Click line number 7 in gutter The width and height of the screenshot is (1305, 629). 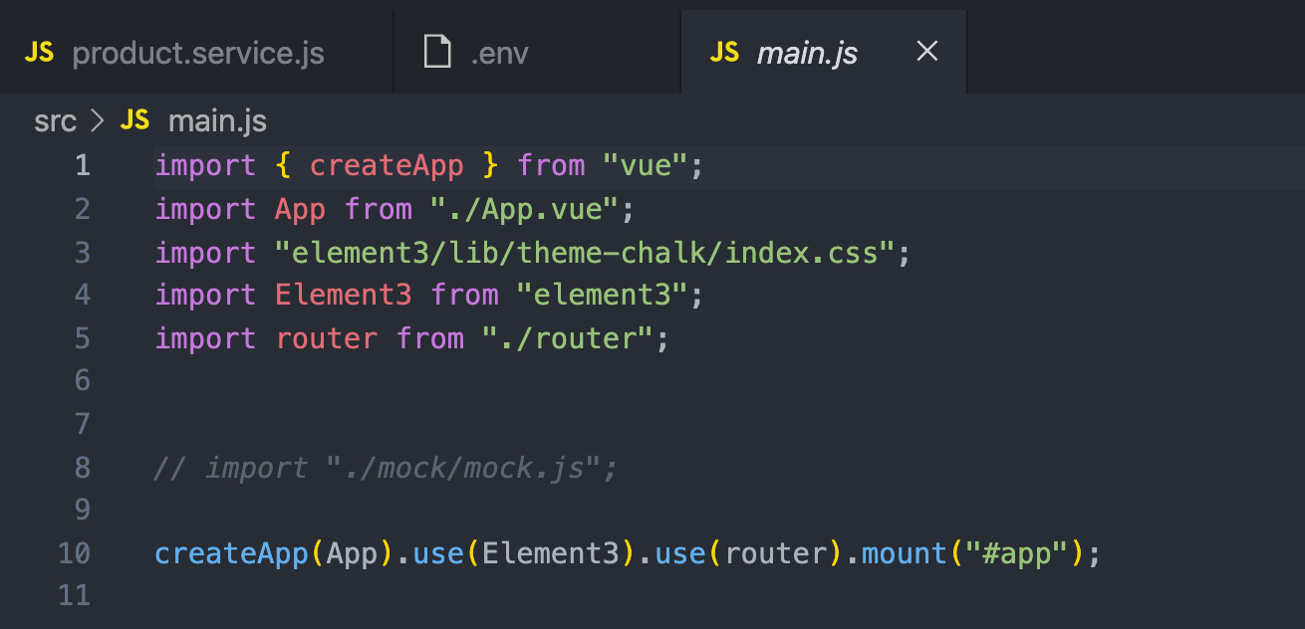point(82,424)
